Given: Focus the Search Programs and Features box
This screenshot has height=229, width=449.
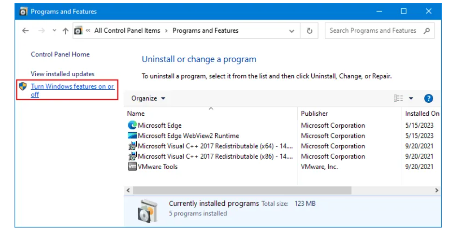Looking at the screenshot, I should 379,30.
